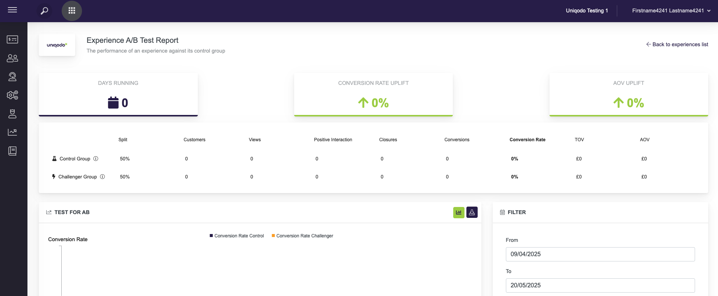Click the Control Group info icon
The width and height of the screenshot is (718, 296).
click(96, 159)
